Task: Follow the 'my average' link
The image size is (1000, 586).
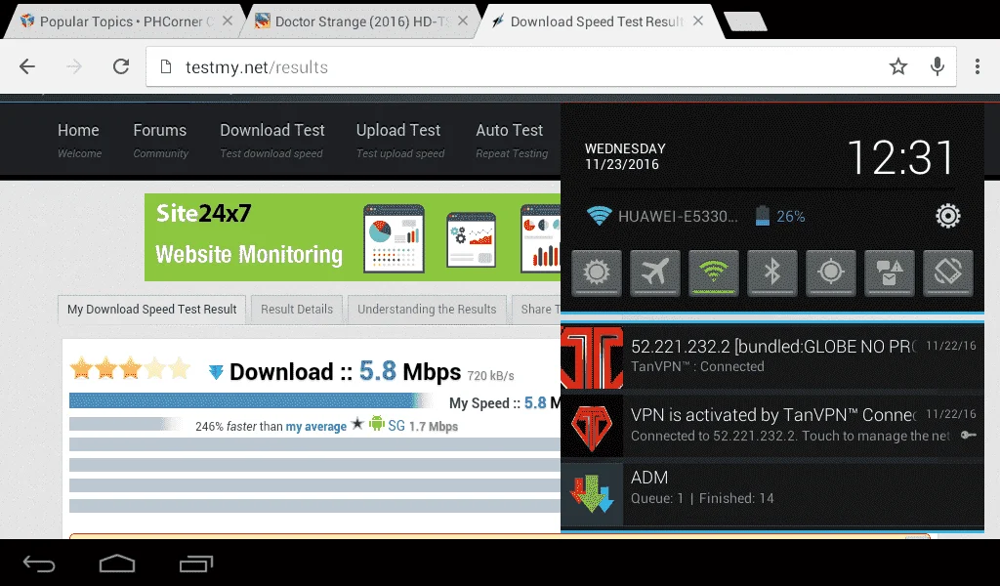Action: [x=315, y=427]
